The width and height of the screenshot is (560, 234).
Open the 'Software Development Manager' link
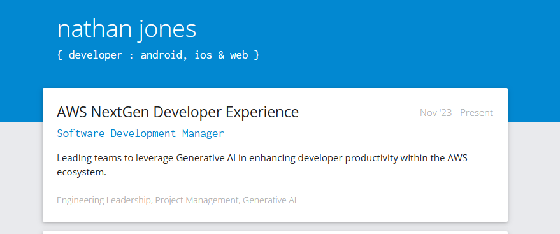140,133
